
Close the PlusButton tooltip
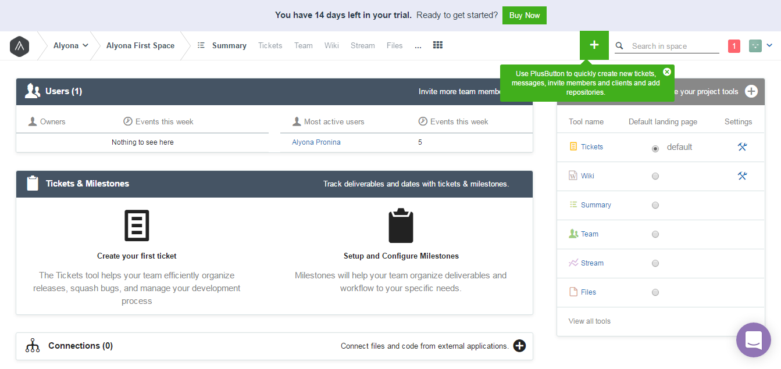(x=667, y=72)
